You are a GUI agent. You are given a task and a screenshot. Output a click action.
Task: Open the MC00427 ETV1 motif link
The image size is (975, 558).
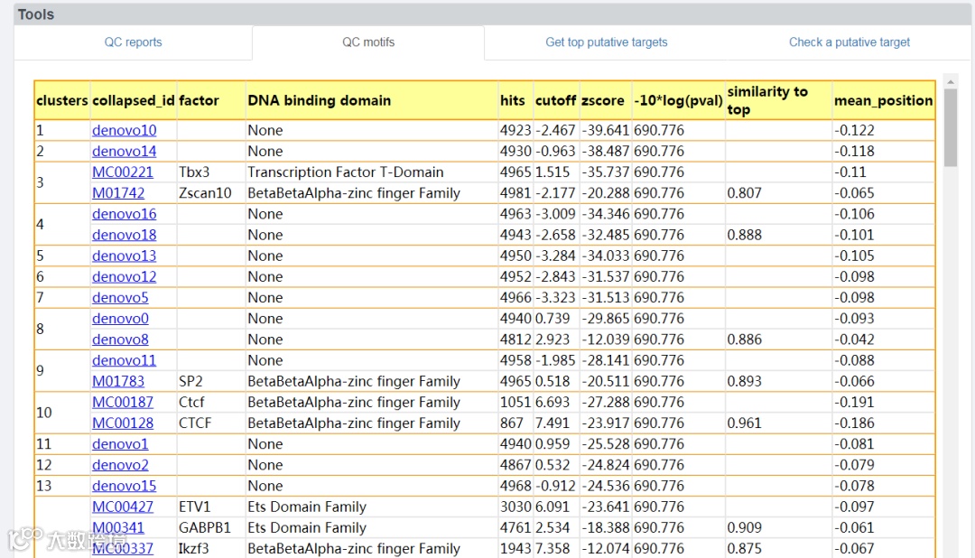123,507
